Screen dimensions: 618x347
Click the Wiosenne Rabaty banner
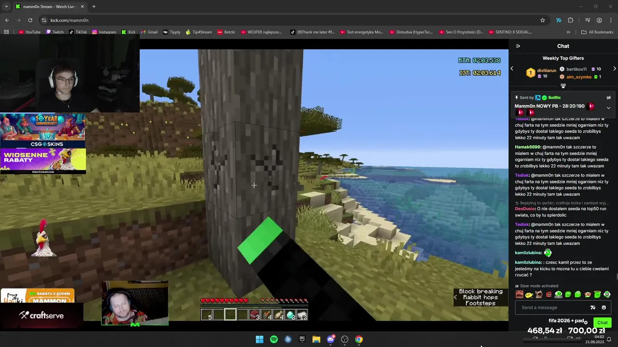[42, 161]
